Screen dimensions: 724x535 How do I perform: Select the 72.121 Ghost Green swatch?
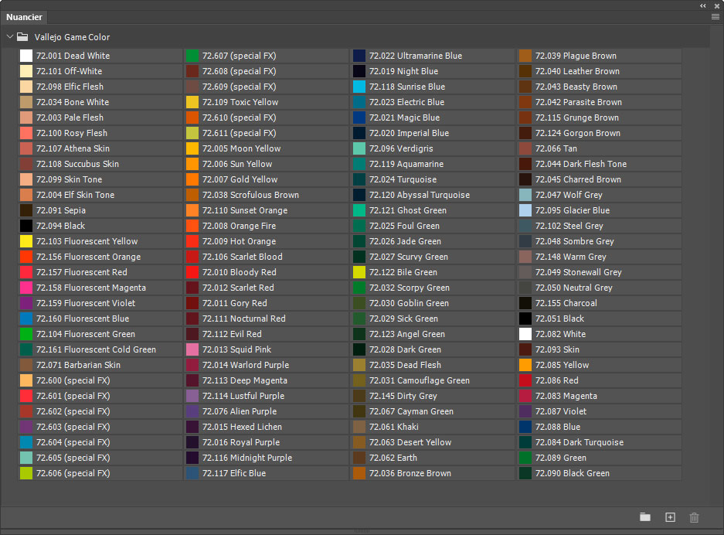(x=359, y=210)
